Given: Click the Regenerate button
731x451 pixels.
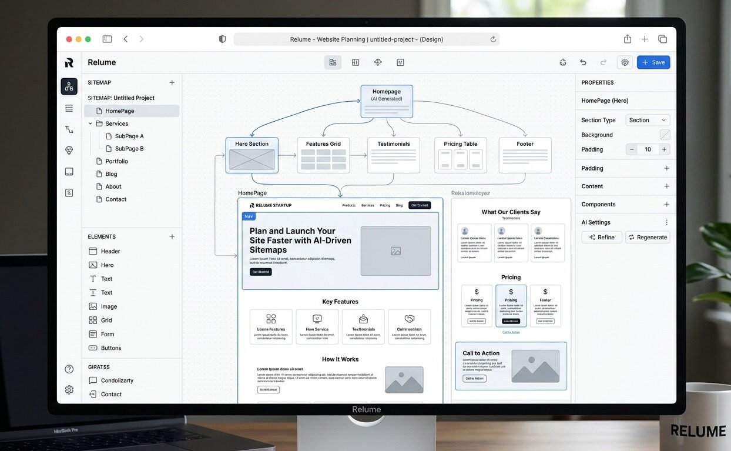Looking at the screenshot, I should tap(648, 238).
